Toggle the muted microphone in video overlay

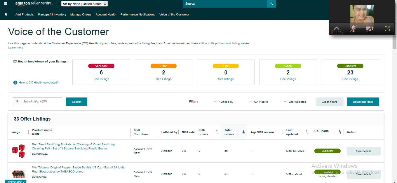pos(354,29)
